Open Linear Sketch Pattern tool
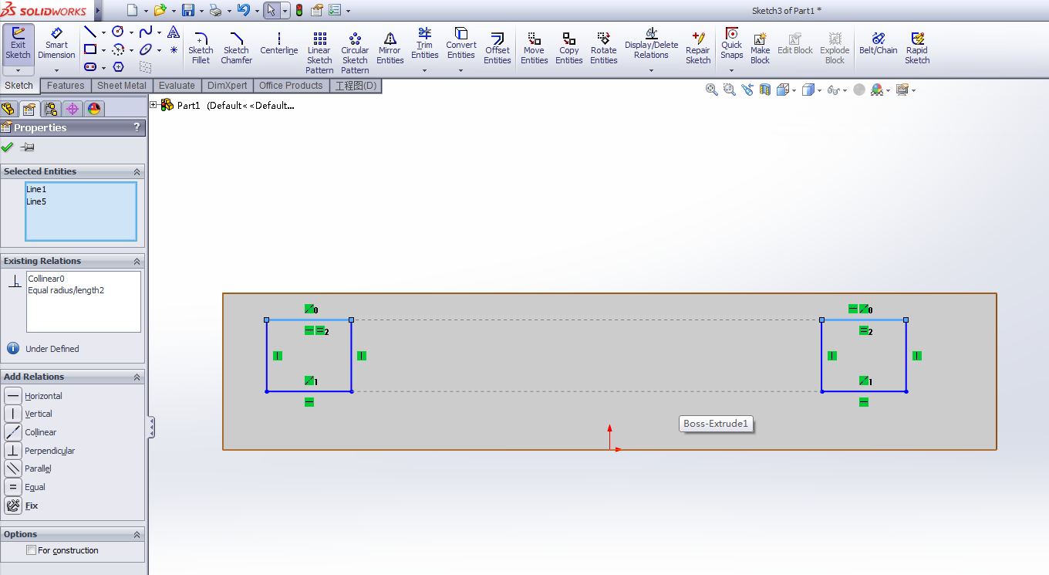 tap(319, 52)
